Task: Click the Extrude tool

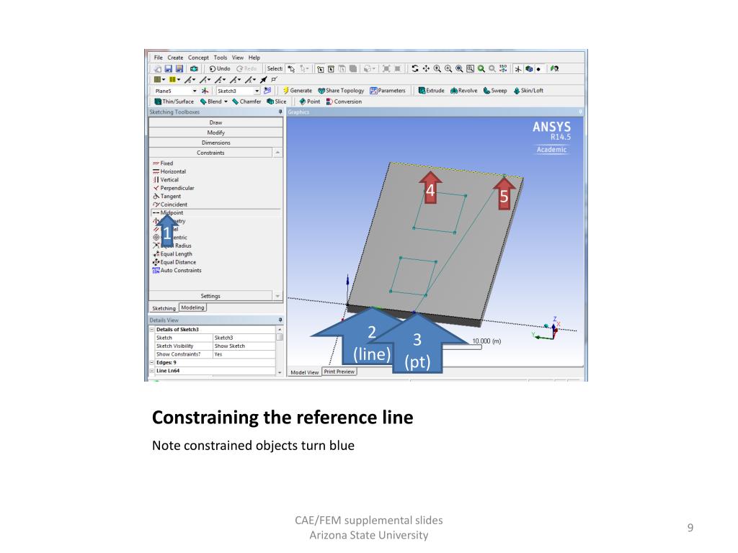Action: click(431, 91)
